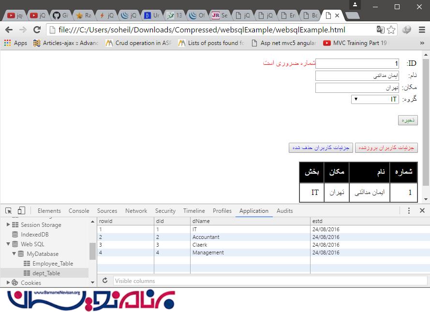
Task: Click the dName column header
Action: point(250,221)
